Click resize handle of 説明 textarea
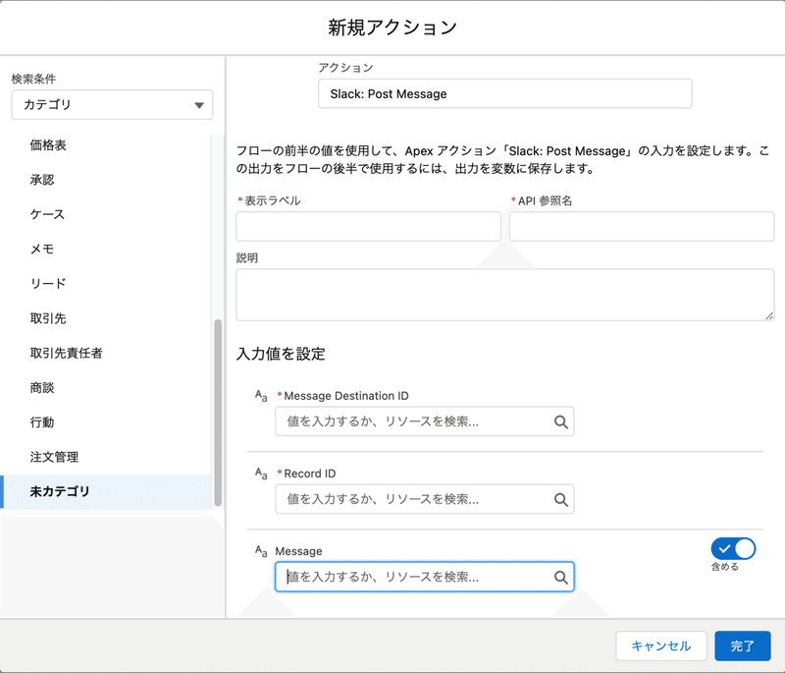Screen dimensions: 785x673 tap(769, 315)
